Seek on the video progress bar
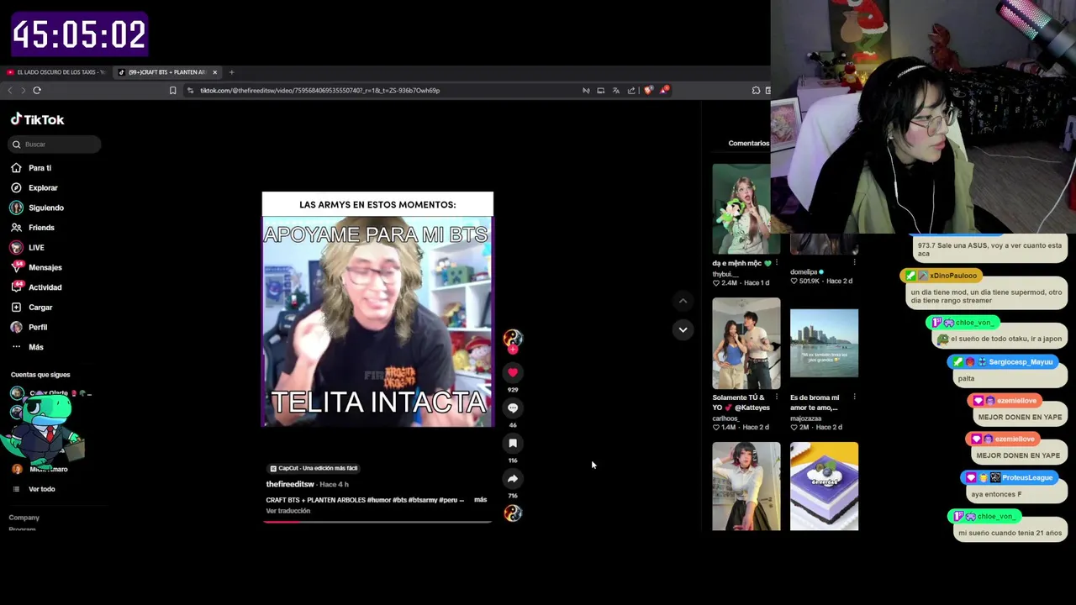 [377, 522]
